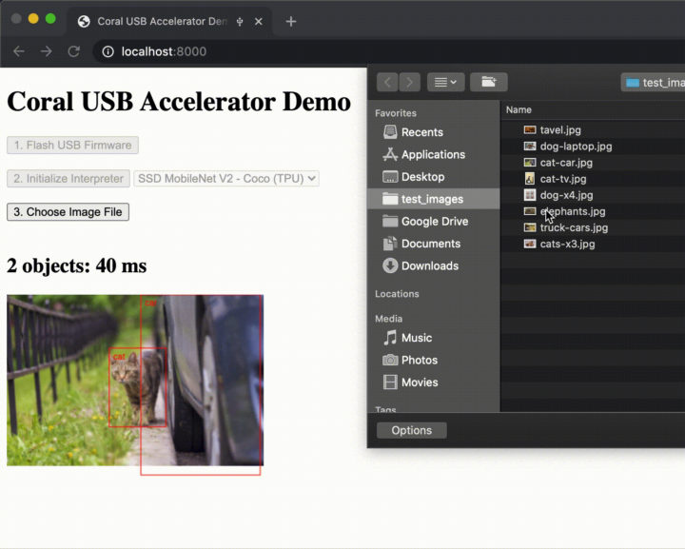This screenshot has width=685, height=549.
Task: Click the tavel.jpg thumbnail icon
Action: 530,129
